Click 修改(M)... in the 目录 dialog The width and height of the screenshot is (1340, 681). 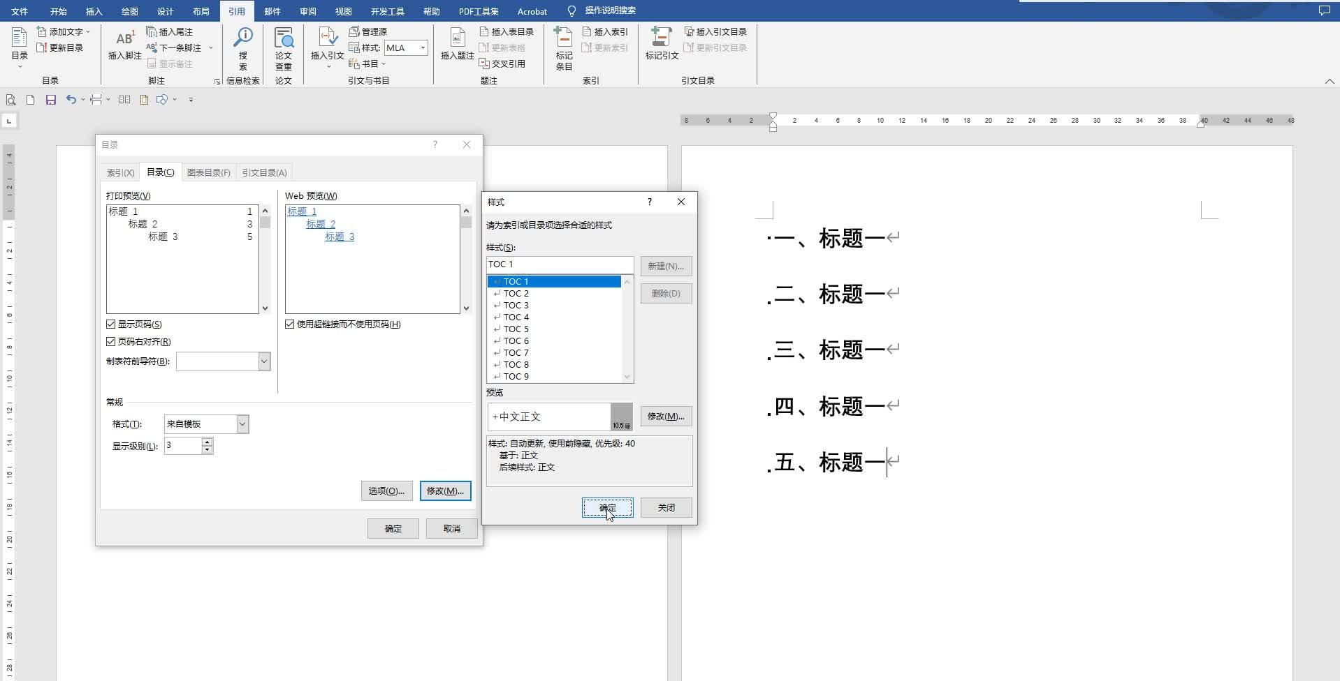click(x=446, y=491)
